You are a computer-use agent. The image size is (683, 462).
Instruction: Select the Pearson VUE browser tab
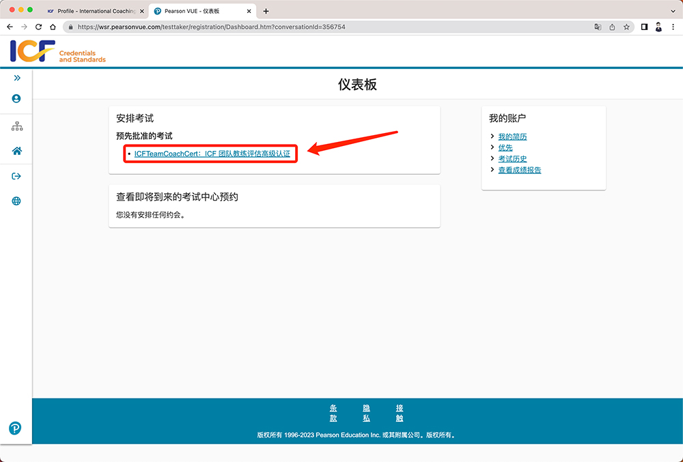(x=198, y=11)
